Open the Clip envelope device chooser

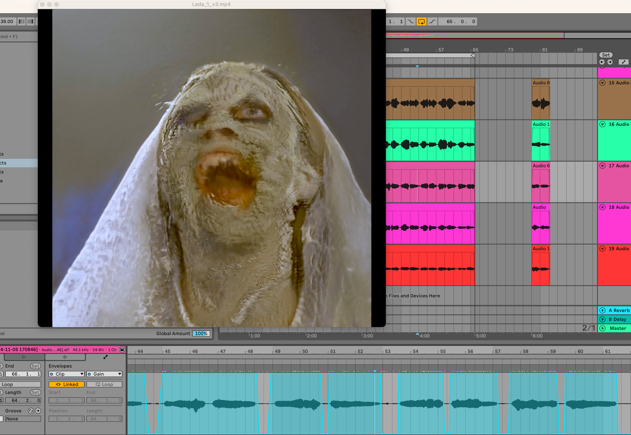tap(67, 374)
